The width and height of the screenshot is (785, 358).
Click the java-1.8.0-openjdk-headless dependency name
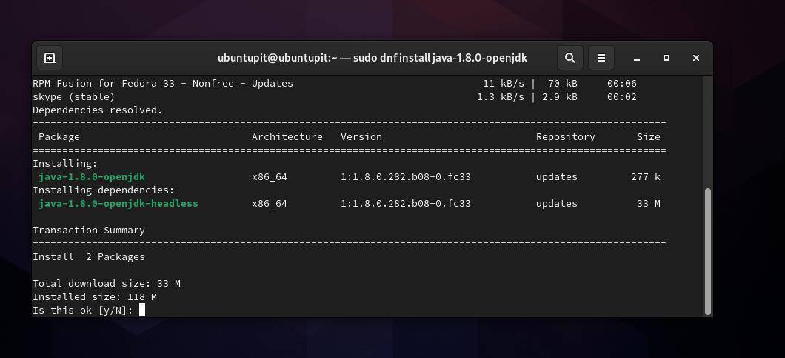(118, 204)
